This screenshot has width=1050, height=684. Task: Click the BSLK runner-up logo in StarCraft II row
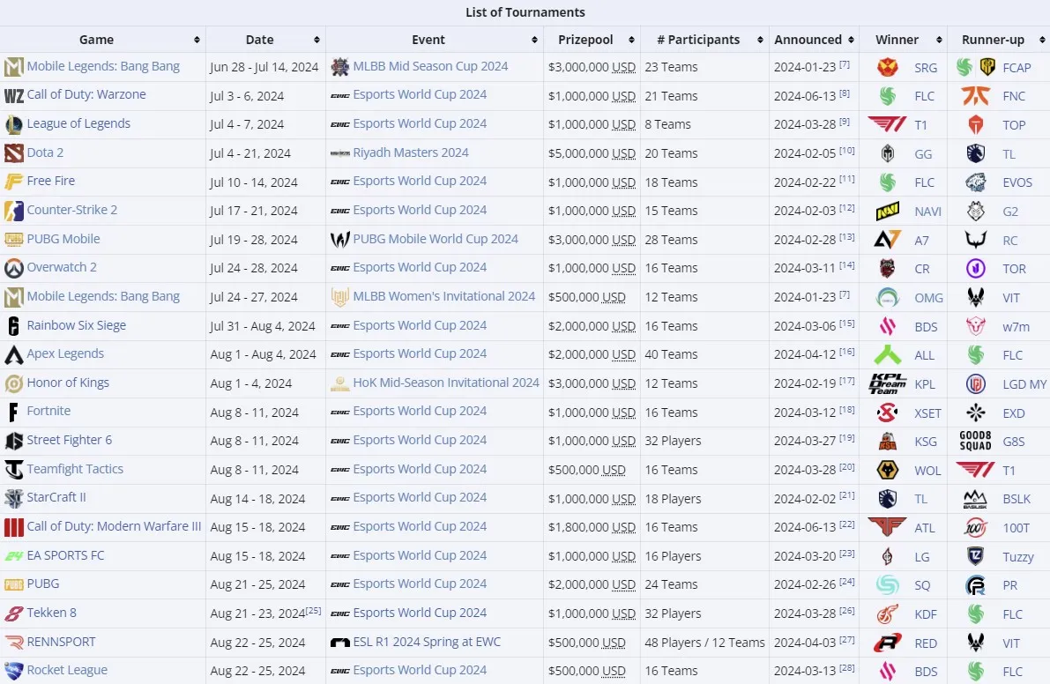[976, 499]
